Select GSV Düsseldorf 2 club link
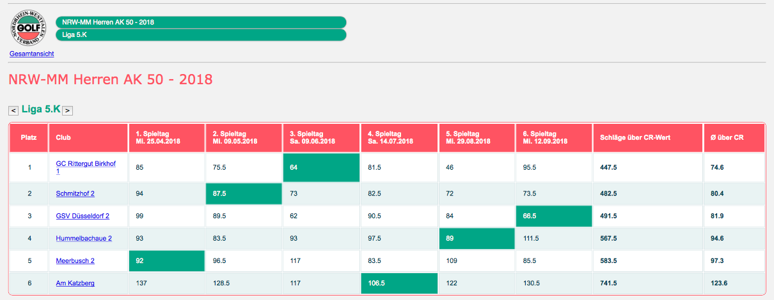 coord(83,216)
